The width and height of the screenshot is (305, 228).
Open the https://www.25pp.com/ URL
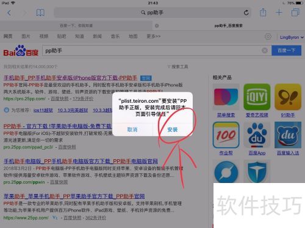tap(26, 218)
